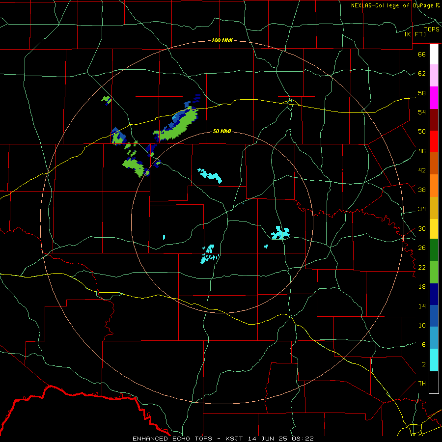Image resolution: width=442 pixels, height=442 pixels.
Task: Click the legend value "46"
Action: click(422, 151)
